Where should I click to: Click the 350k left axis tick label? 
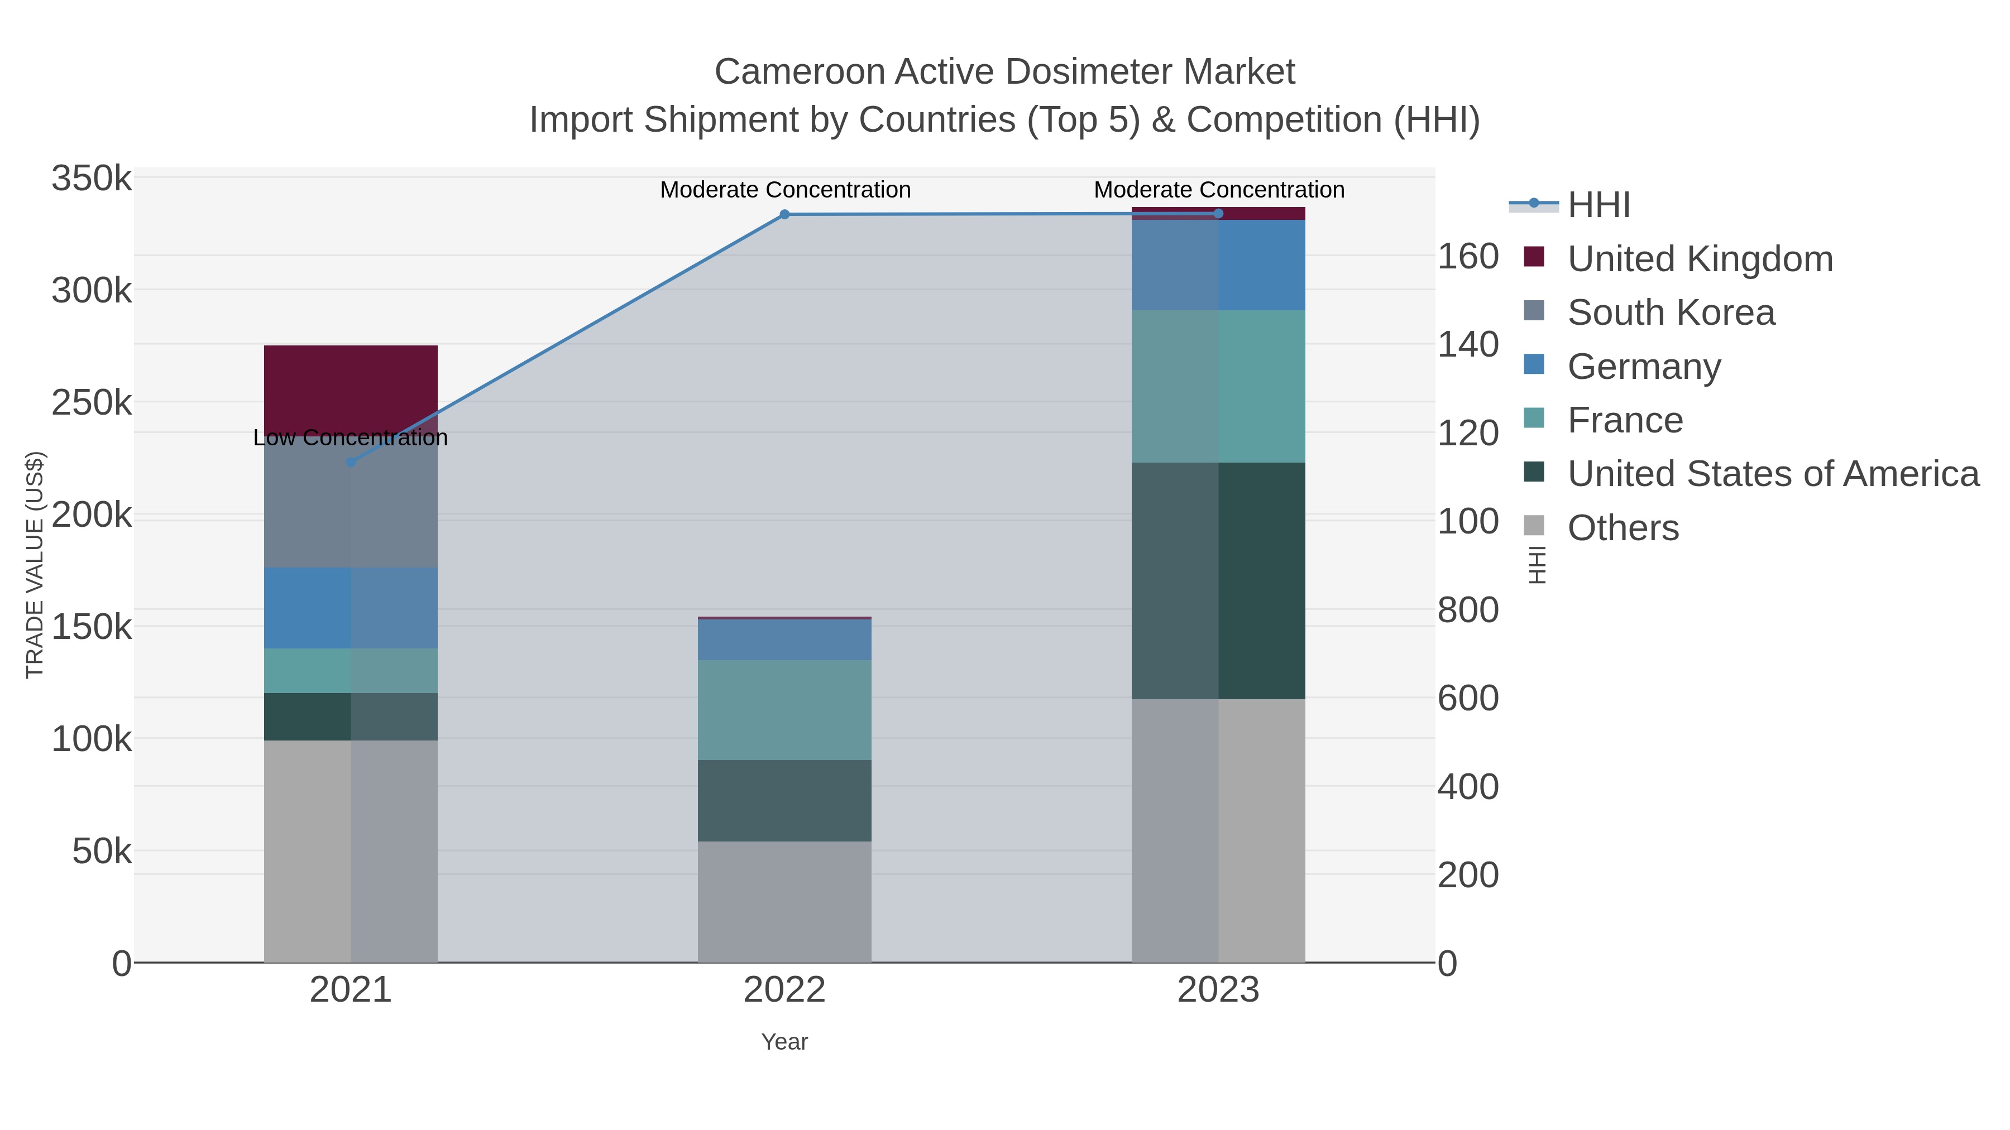(92, 179)
